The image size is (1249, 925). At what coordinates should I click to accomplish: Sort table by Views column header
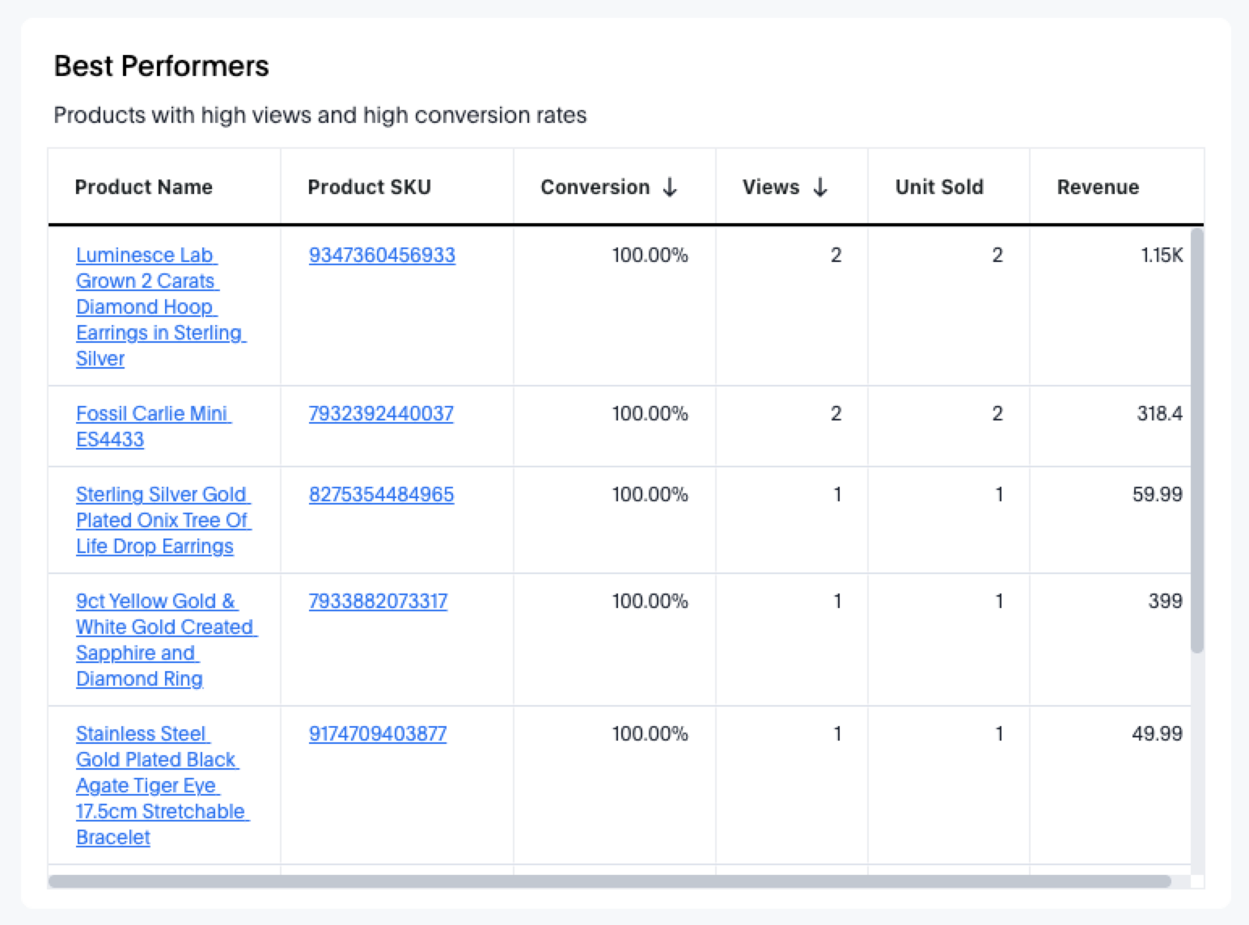(x=770, y=188)
